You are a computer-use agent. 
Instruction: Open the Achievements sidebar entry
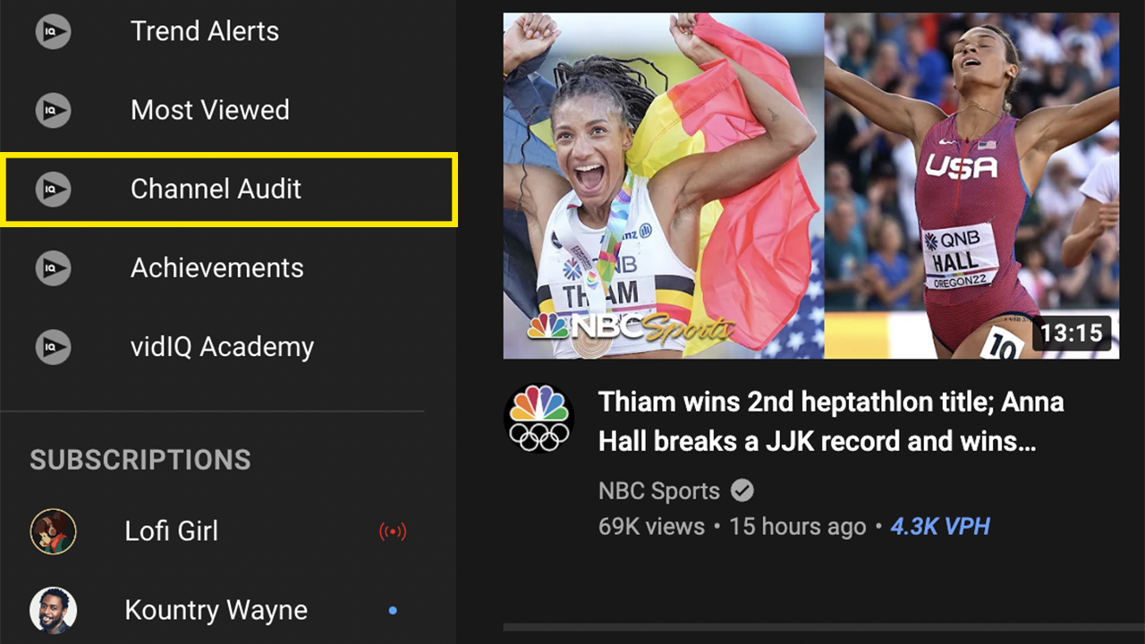coord(217,267)
